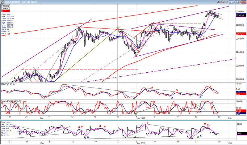Select the high price box showing 2299.02

[x=6, y=6]
